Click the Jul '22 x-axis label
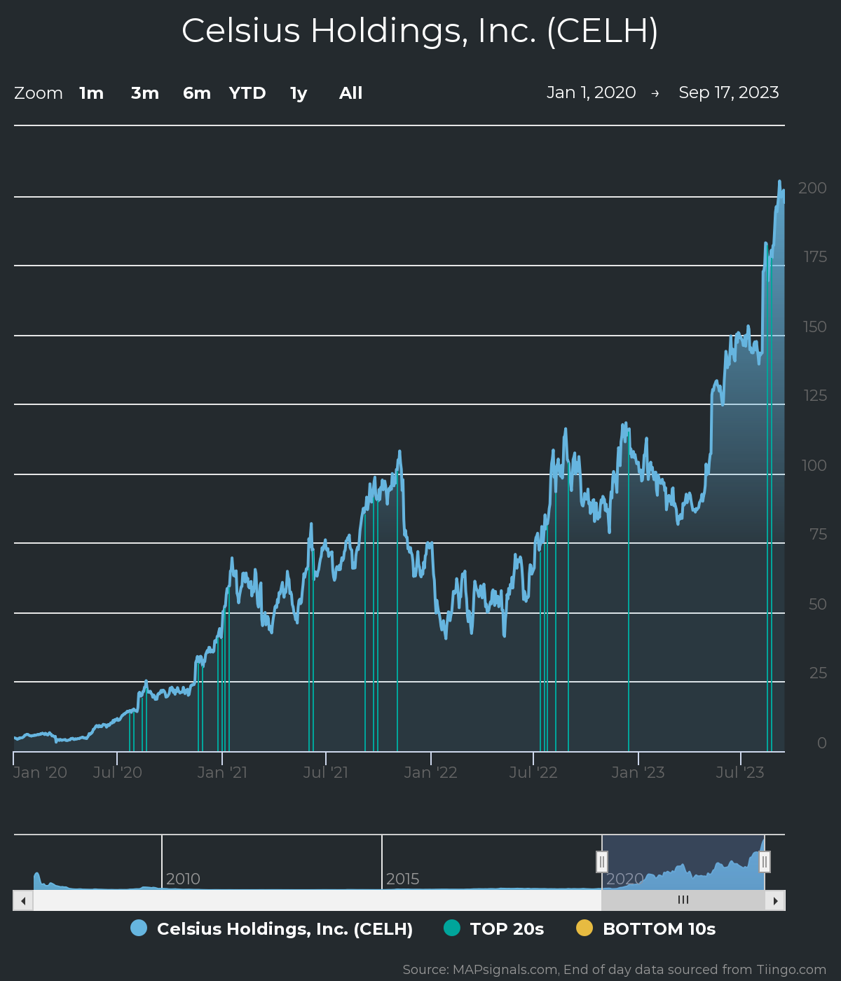Image resolution: width=841 pixels, height=981 pixels. (533, 772)
